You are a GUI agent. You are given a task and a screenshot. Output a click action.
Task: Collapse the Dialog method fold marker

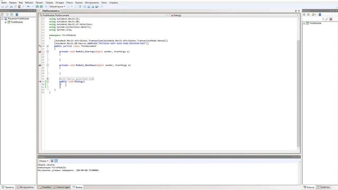click(48, 81)
